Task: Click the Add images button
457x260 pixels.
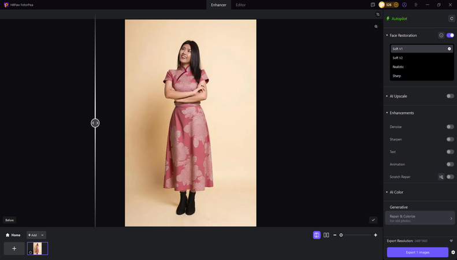Action: (x=32, y=235)
